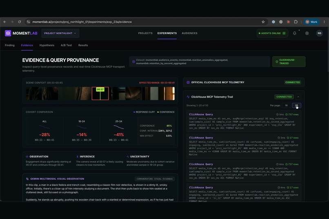
Task: Click the check icon in ClickHouse-Traced badge
Action: point(276,62)
